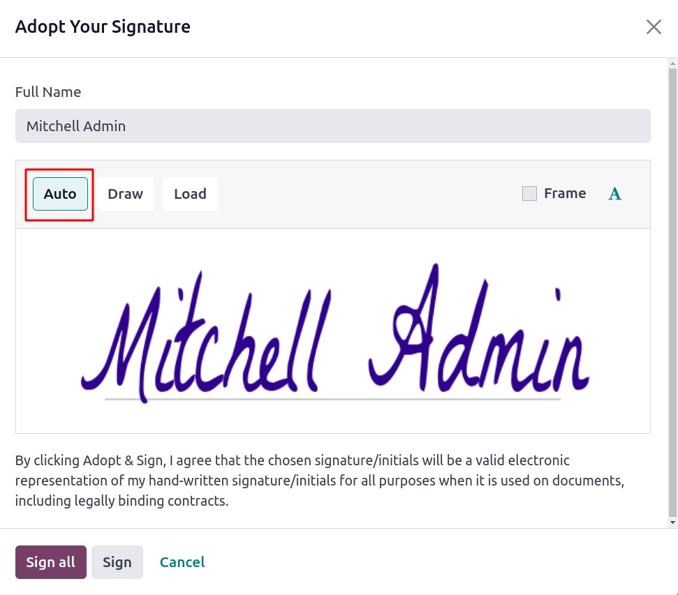Close the Adopt Your Signature dialog
The width and height of the screenshot is (678, 595).
pos(654,27)
